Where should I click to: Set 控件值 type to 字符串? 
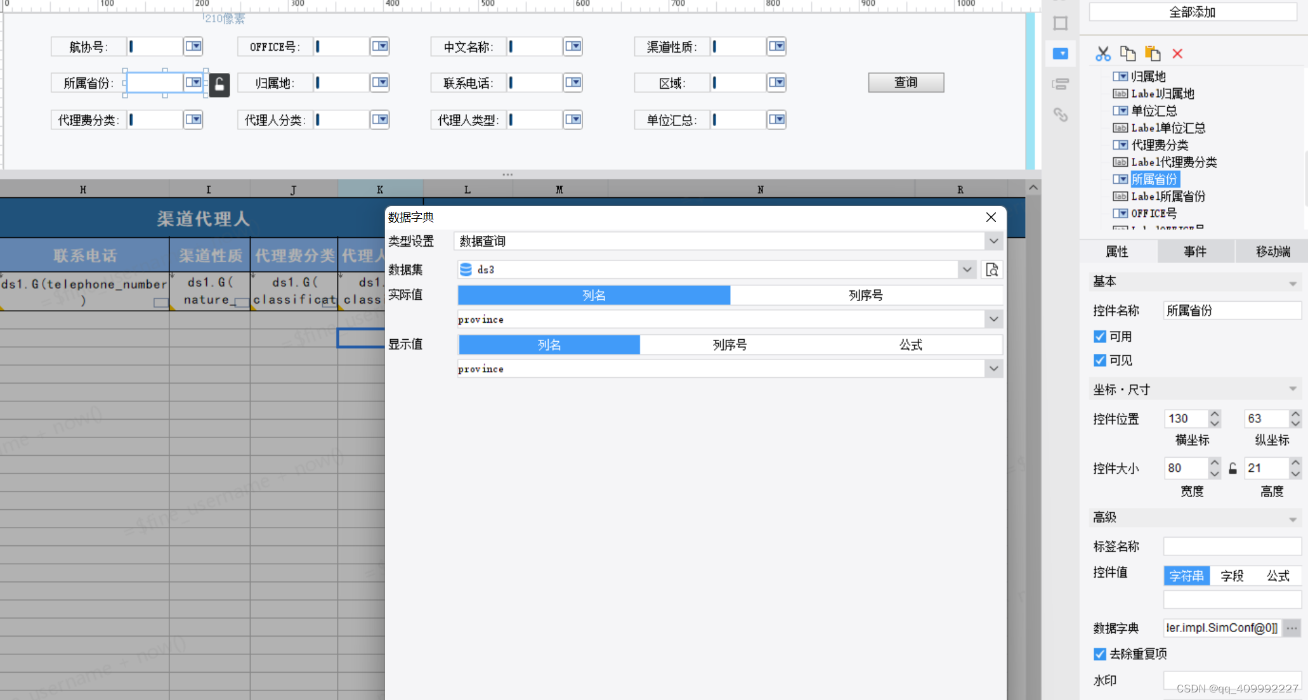click(1187, 576)
